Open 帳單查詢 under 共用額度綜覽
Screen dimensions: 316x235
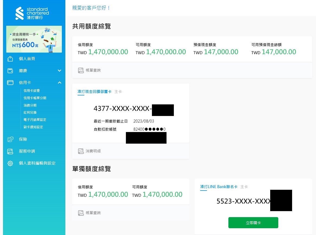(93, 70)
